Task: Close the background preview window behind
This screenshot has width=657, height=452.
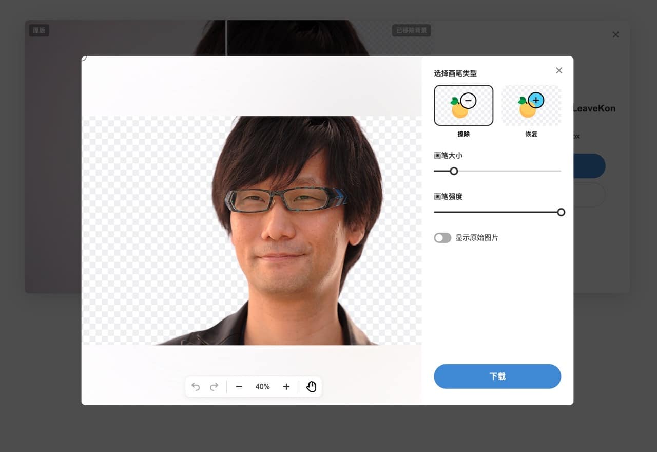Action: (615, 34)
